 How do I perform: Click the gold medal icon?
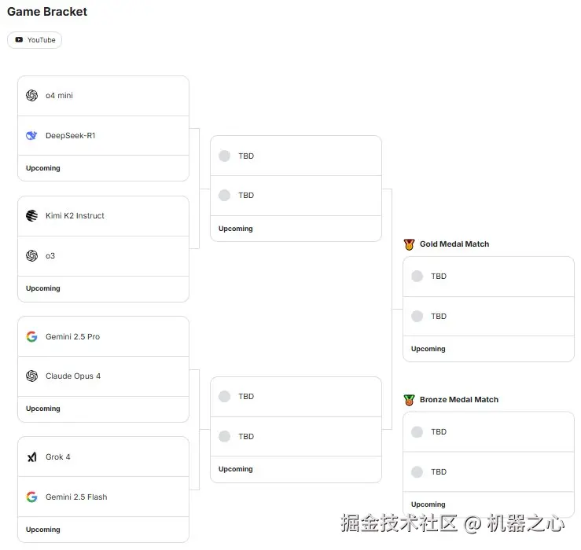409,244
